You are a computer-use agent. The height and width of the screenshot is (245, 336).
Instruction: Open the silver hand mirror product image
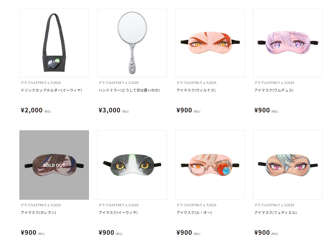[x=132, y=42]
